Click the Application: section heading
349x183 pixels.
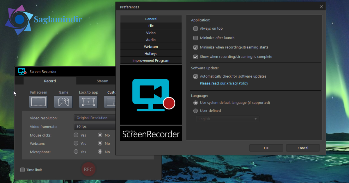pyautogui.click(x=200, y=20)
